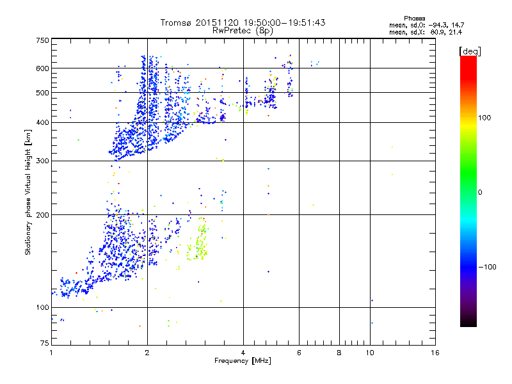Click the 'Stationary phase Virtual Height [km]' label
The image size is (512, 384).
(28, 192)
